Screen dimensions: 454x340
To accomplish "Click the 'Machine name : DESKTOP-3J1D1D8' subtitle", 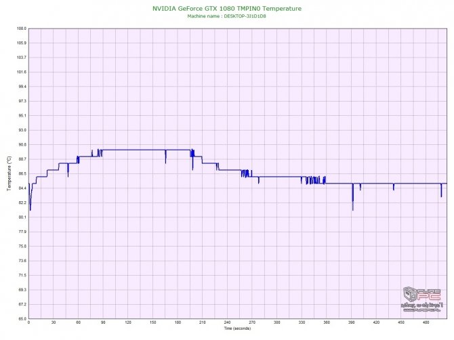I will pyautogui.click(x=226, y=16).
